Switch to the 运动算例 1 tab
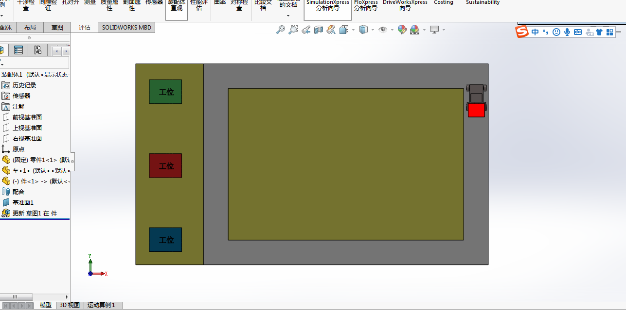Viewport: 626px width, 310px height. [102, 305]
